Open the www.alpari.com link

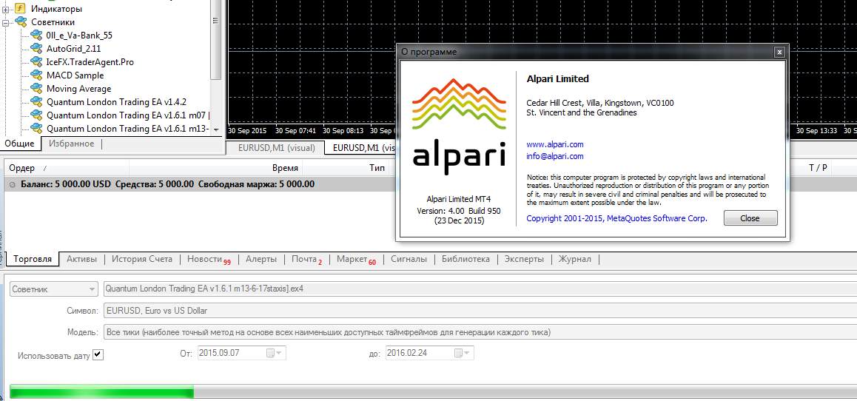(555, 144)
